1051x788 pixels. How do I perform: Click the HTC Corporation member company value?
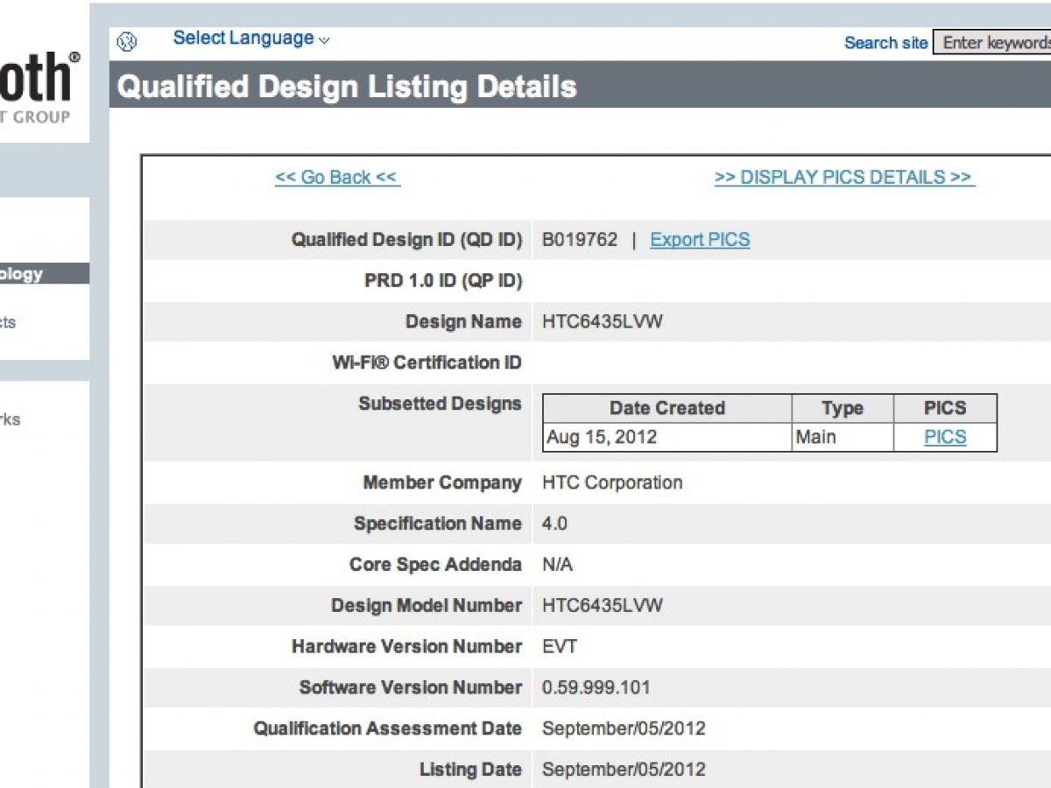[x=611, y=482]
